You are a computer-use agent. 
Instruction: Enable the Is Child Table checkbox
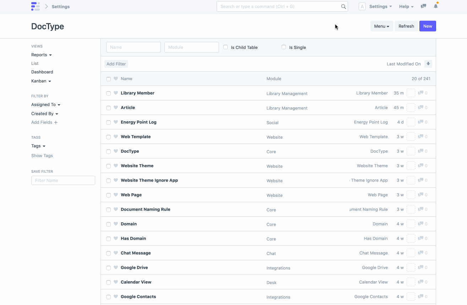tap(226, 47)
